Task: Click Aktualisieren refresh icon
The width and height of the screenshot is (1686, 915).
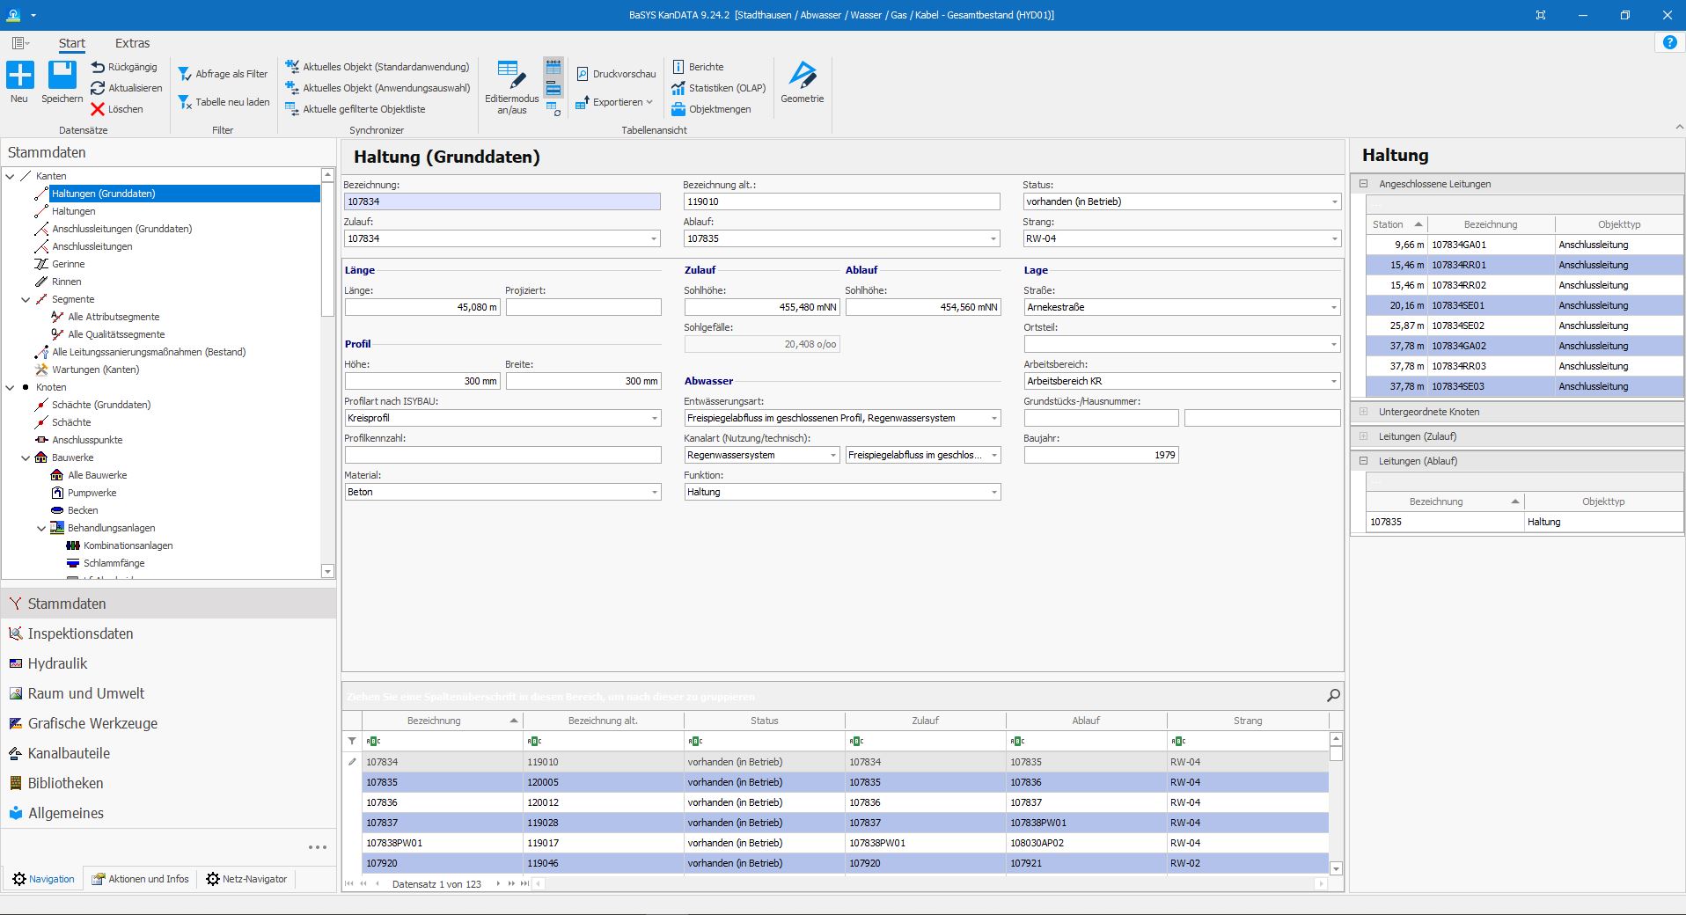Action: [x=98, y=88]
